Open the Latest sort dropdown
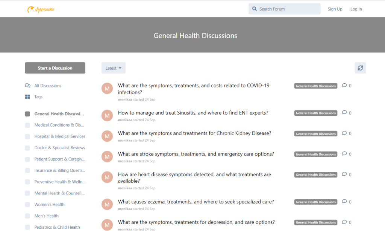Viewport: 385px width, 231px height. pos(113,68)
